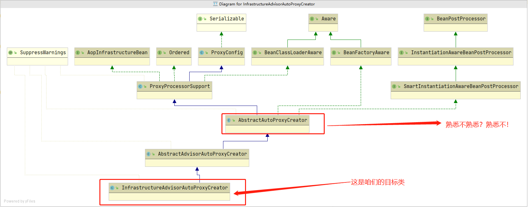Viewport: 528px width, 207px height.
Task: Click the class icon on InfrastructureAdvisorAutoProxyCreator
Action: [x=112, y=188]
